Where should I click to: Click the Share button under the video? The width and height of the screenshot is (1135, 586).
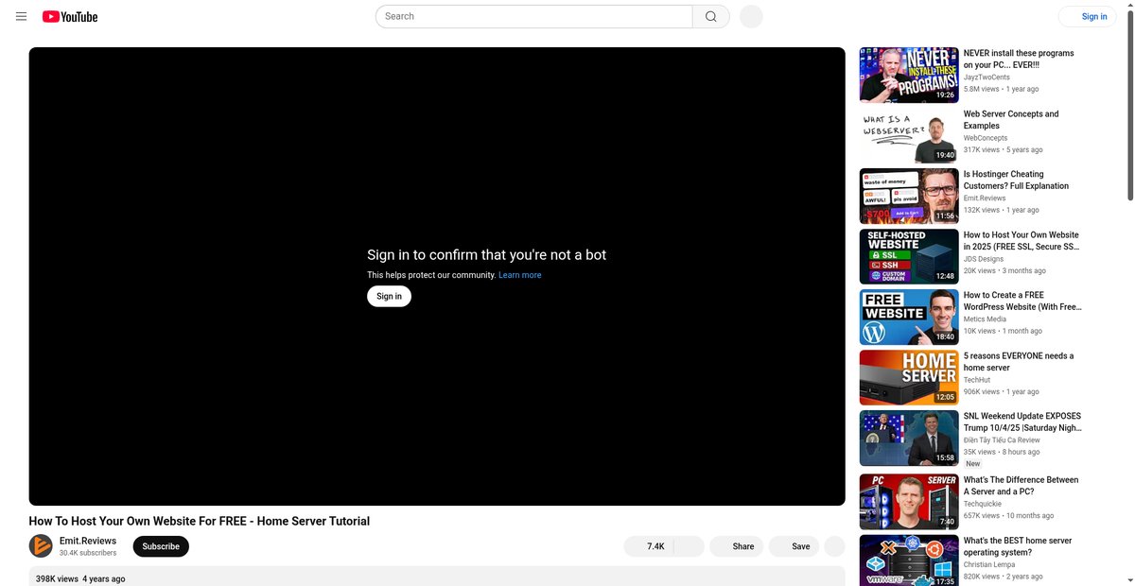point(737,546)
